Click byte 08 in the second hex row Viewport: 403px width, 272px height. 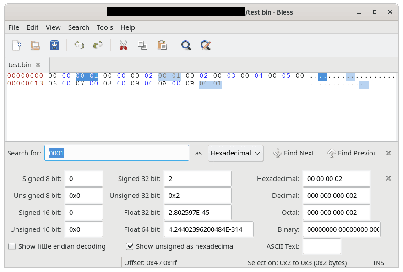[108, 83]
